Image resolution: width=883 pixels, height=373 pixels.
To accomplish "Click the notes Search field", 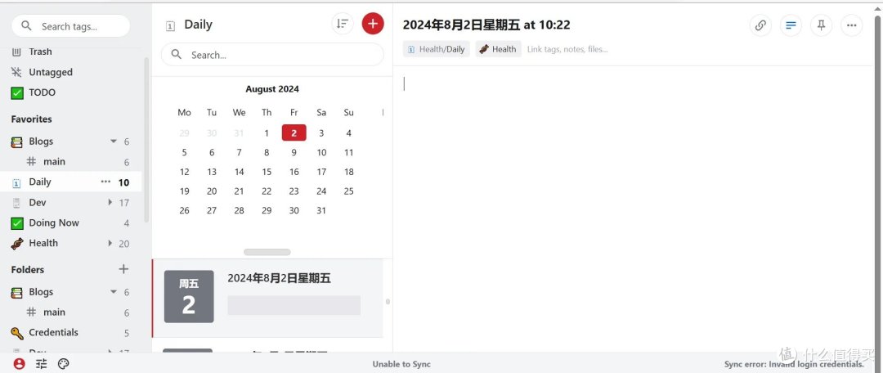I will point(272,55).
